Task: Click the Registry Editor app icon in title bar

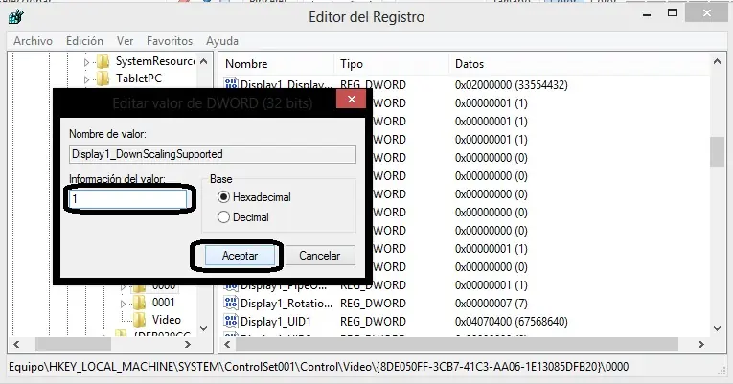Action: tap(16, 17)
